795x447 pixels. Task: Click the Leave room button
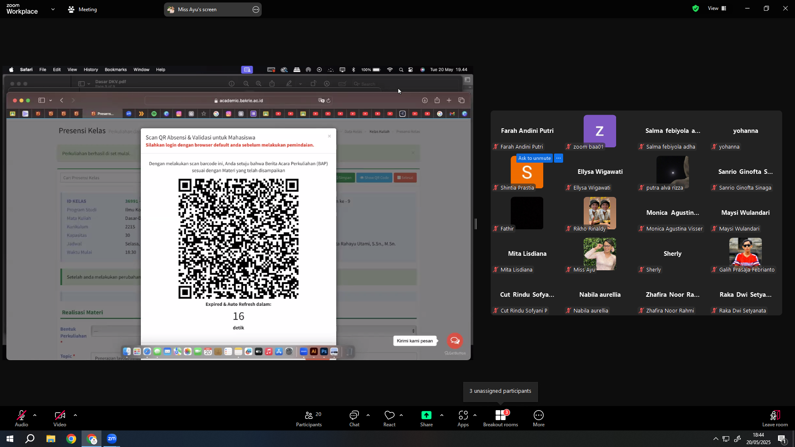pyautogui.click(x=775, y=418)
